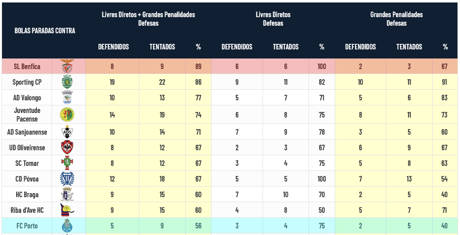Sort by the Livres Diretos TENTADOS header
The image size is (460, 235).
[286, 47]
